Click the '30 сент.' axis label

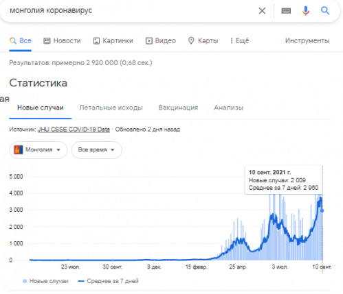(112, 267)
